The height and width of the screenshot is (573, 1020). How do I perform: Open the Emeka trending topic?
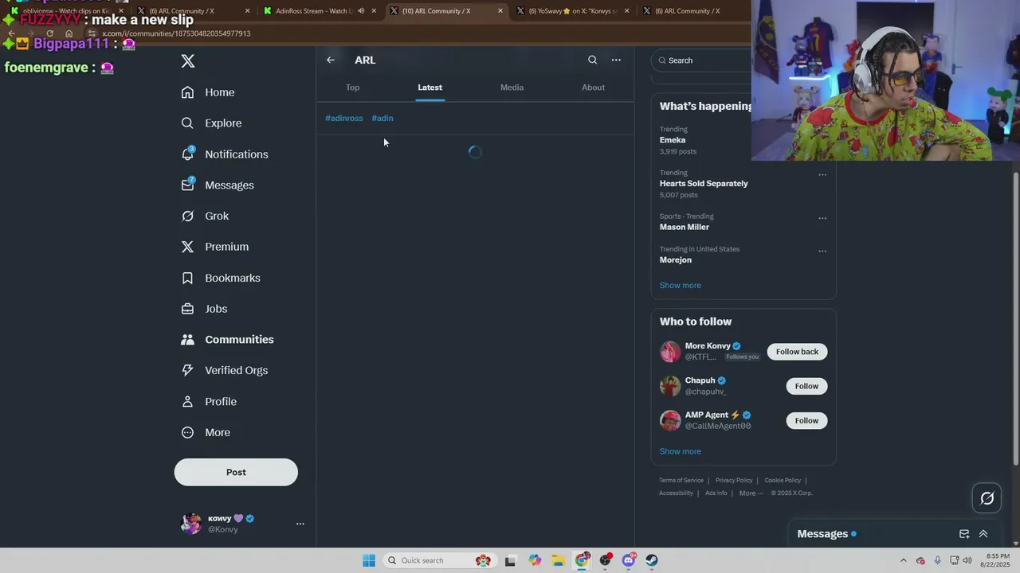[x=673, y=140]
